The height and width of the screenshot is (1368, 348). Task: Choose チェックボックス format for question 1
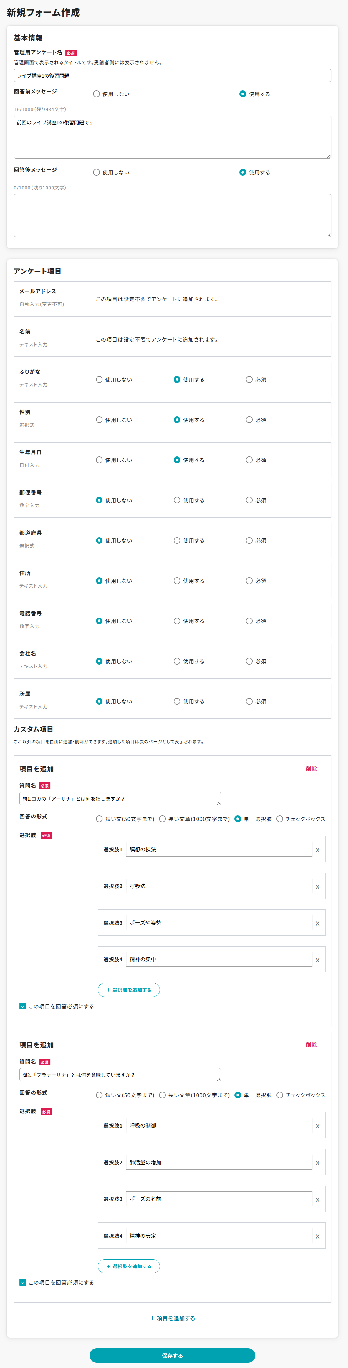tap(280, 819)
